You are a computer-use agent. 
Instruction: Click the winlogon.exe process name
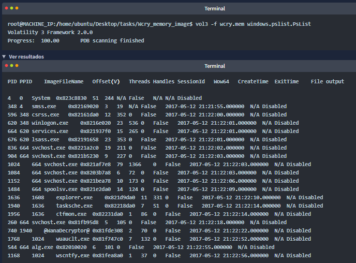[x=50, y=123]
